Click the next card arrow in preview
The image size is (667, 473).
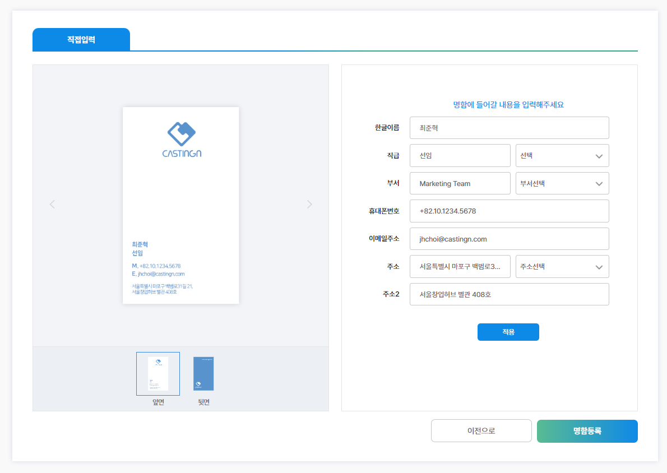coord(309,205)
